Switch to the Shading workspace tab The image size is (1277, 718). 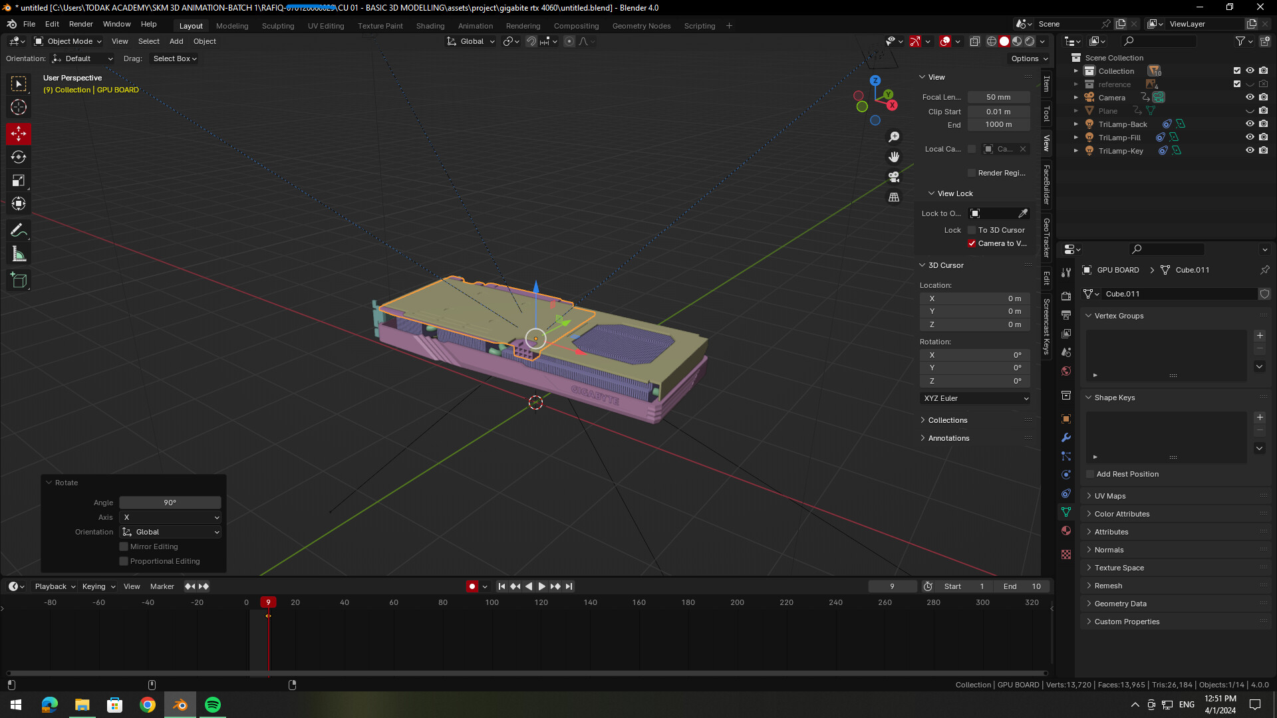[430, 26]
